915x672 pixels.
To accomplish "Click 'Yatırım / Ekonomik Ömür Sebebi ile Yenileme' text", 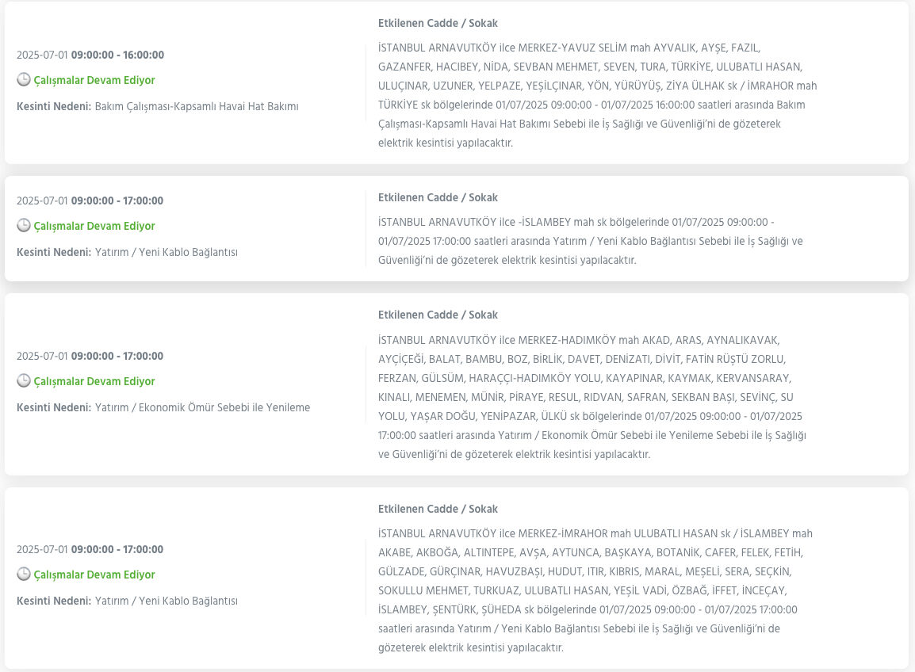I will click(x=202, y=407).
